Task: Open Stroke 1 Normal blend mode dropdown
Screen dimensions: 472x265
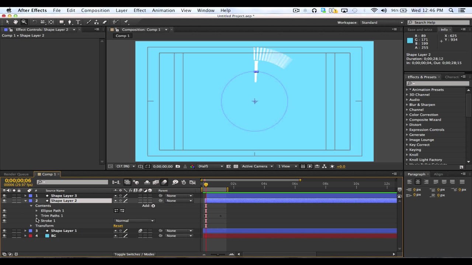Action: (x=135, y=221)
